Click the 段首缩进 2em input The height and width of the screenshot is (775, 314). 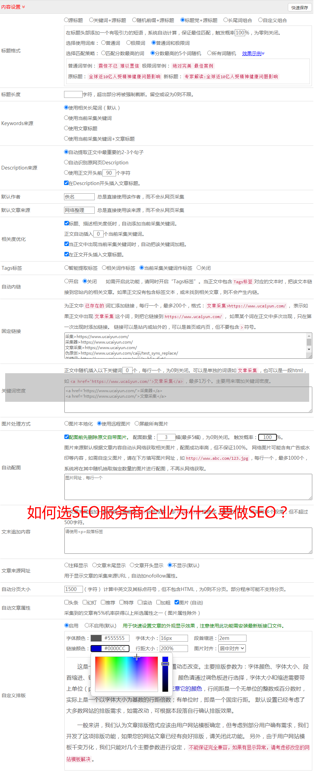(232, 638)
